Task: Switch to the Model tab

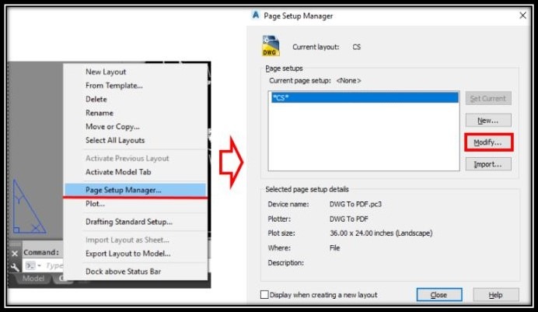Action: tap(33, 279)
